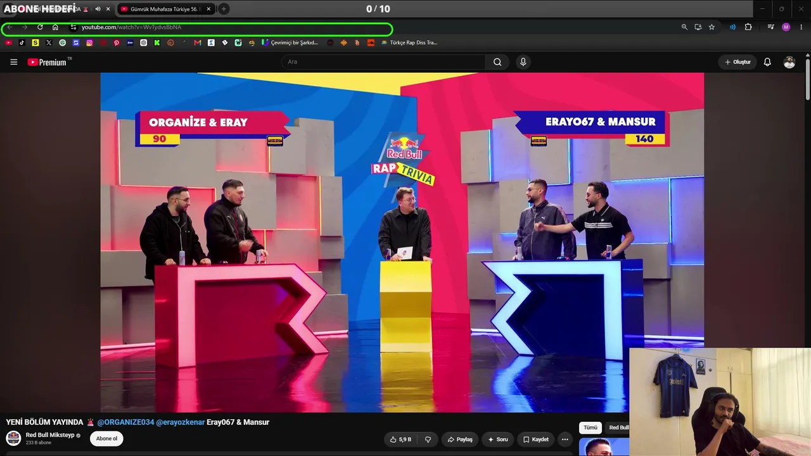The width and height of the screenshot is (811, 456).
Task: Open the Red Bull Miksteyp channel name
Action: click(x=50, y=435)
